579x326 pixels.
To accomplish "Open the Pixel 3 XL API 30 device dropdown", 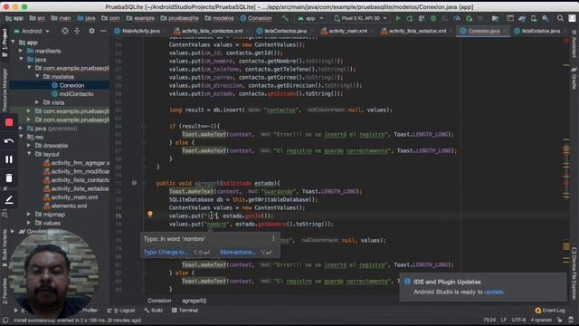I will pyautogui.click(x=360, y=18).
